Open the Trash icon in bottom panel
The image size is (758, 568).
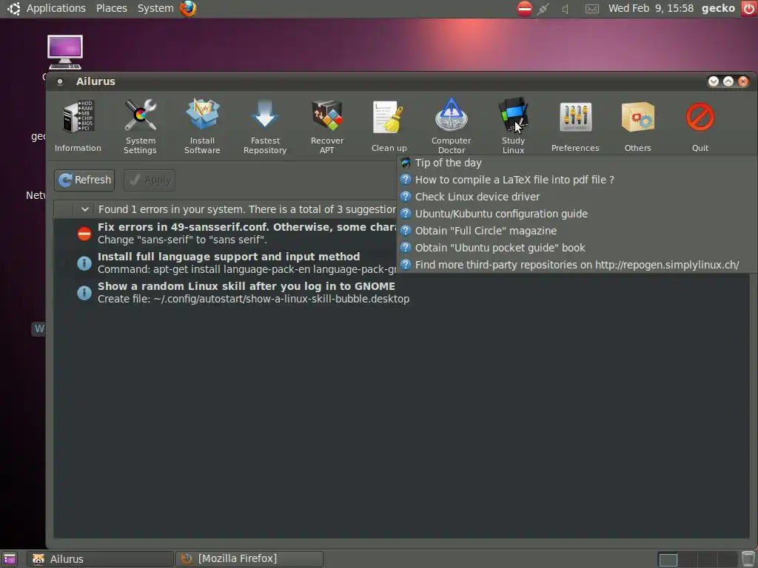[x=749, y=559]
